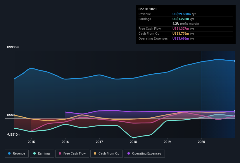Click the Free Cash Flow tooltip row label
Viewport: 240px width, 163px height.
tap(150, 29)
